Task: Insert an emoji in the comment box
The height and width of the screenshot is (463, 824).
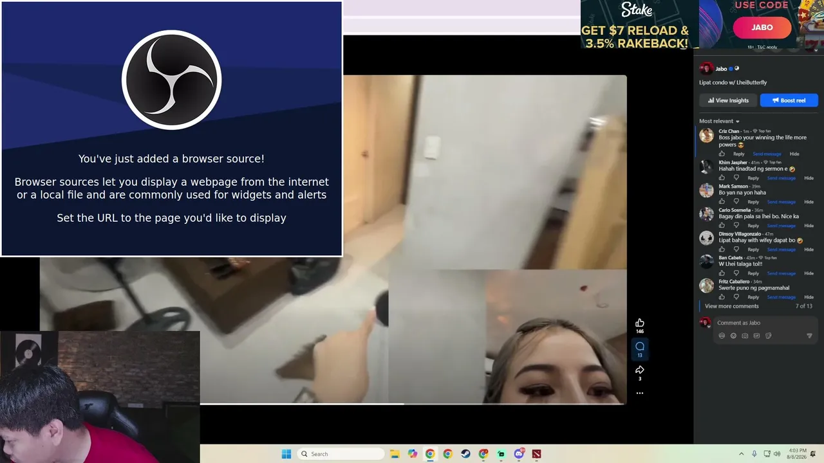Action: pyautogui.click(x=733, y=336)
